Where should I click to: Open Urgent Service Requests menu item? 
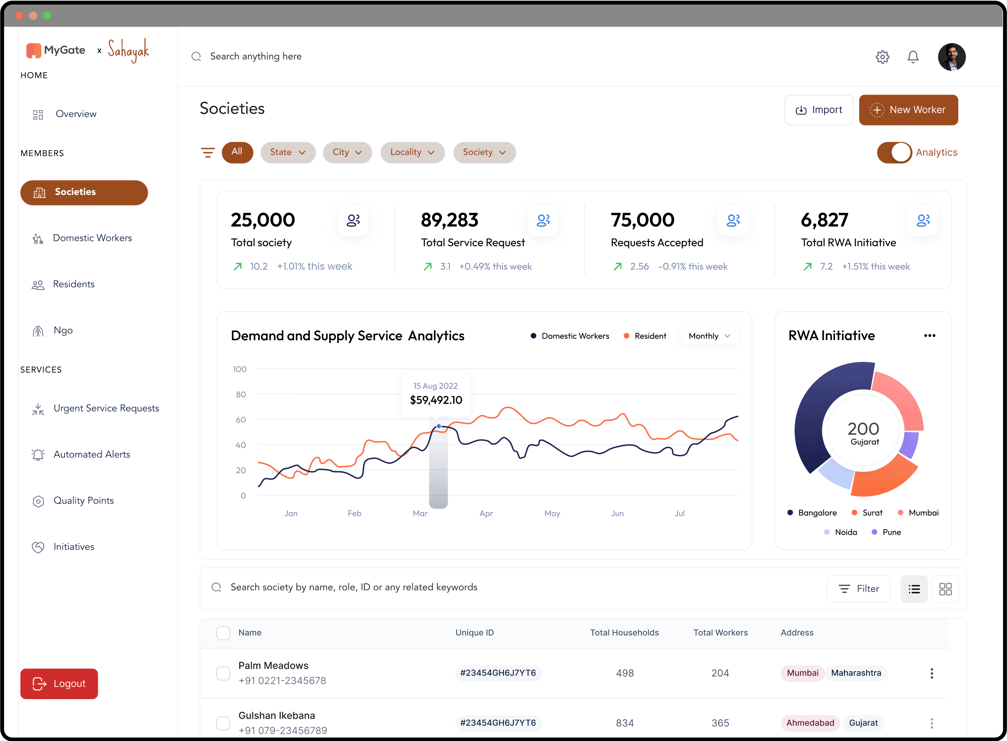[106, 408]
